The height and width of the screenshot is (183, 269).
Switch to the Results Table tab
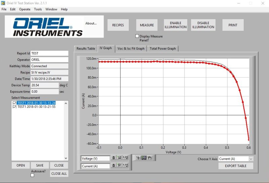point(86,49)
